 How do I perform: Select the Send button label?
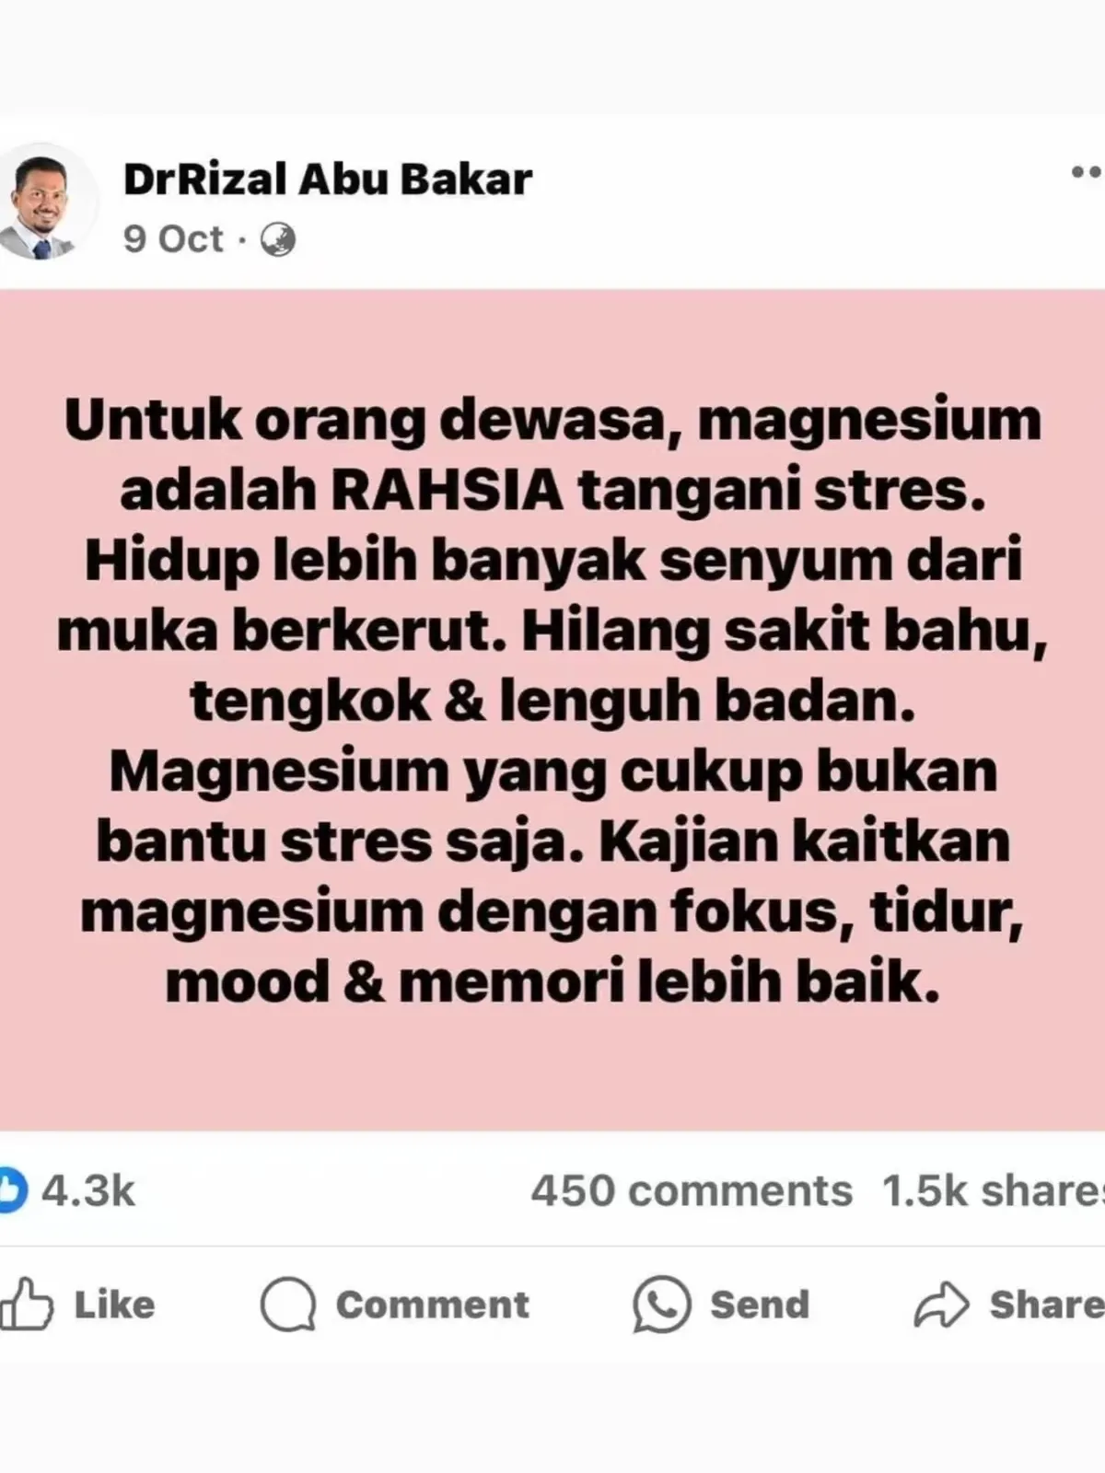click(760, 1305)
